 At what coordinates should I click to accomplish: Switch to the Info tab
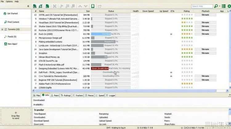[46, 95]
